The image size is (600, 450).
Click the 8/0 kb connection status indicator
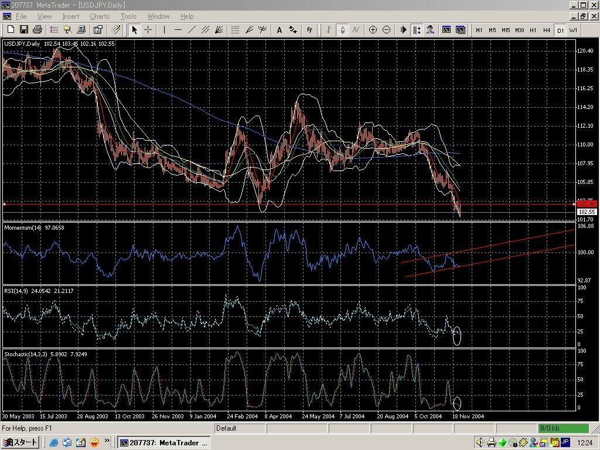coord(563,428)
